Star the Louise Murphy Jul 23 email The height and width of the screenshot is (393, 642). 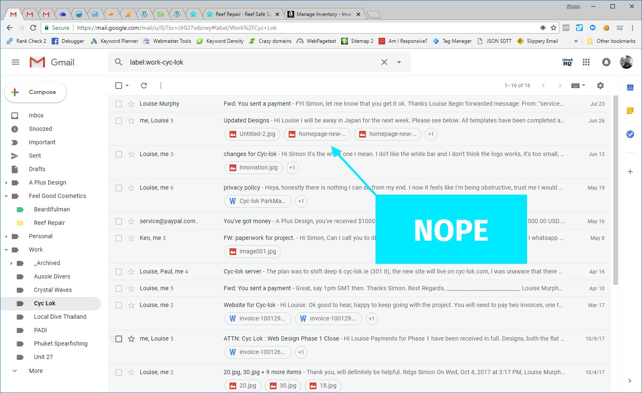131,104
